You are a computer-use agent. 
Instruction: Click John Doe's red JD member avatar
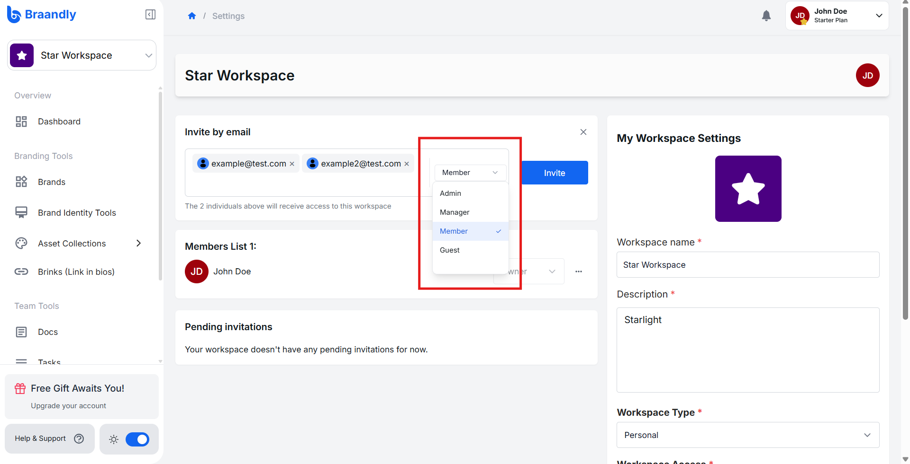(x=197, y=271)
